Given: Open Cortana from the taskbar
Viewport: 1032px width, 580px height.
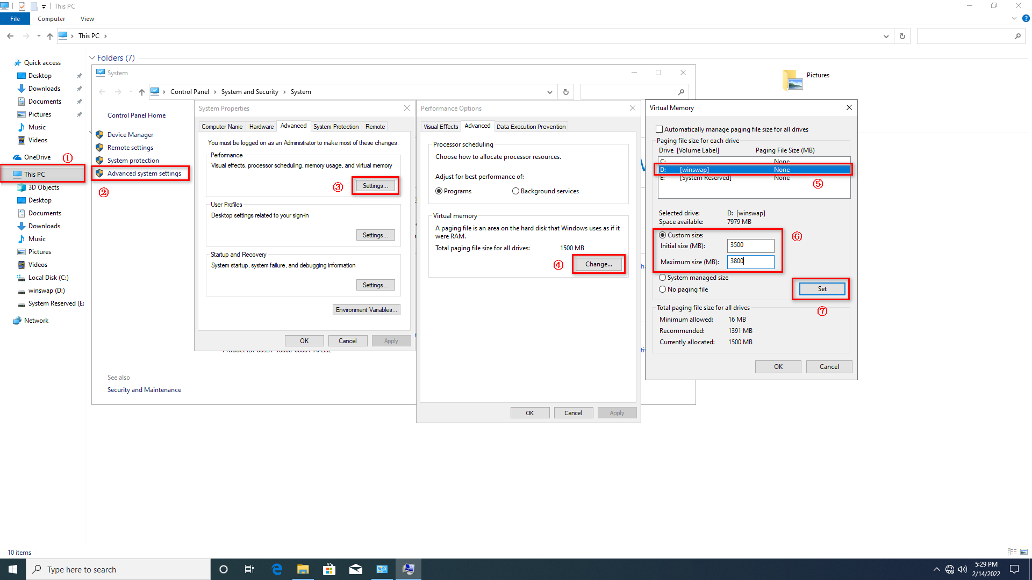Looking at the screenshot, I should (x=224, y=569).
